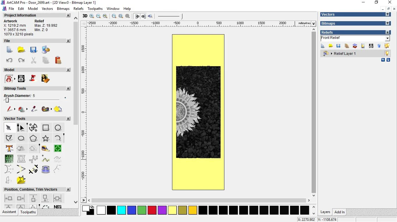The height and width of the screenshot is (222, 397).
Task: Open file using the yellow folder icon
Action: 21,50
